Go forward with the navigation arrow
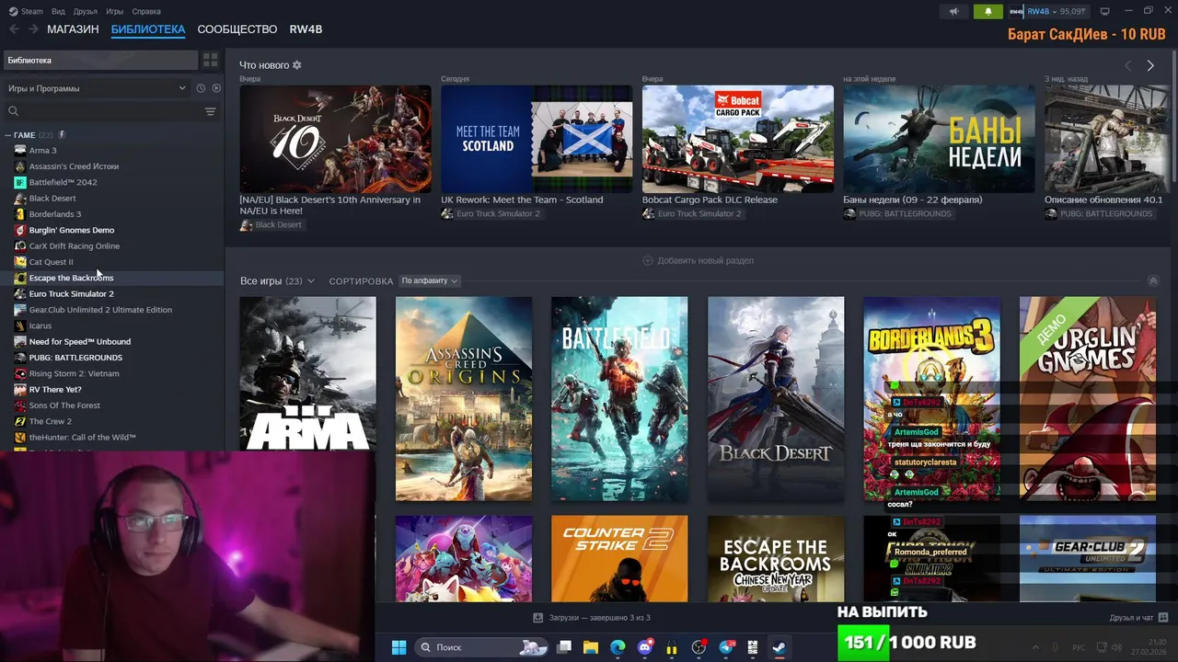The width and height of the screenshot is (1178, 662). click(33, 29)
